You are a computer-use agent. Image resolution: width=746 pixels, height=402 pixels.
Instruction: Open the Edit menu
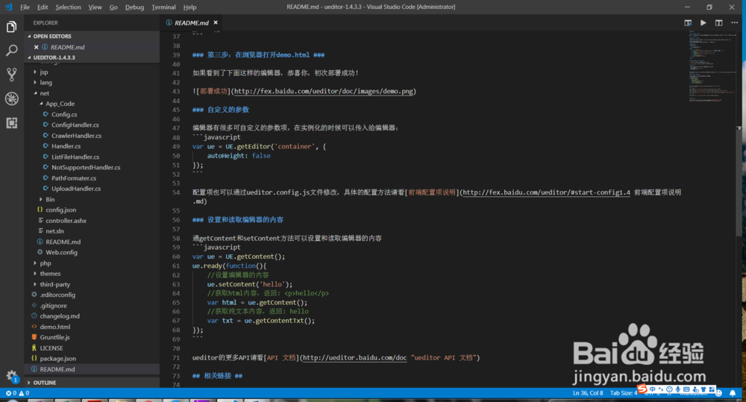tap(43, 7)
